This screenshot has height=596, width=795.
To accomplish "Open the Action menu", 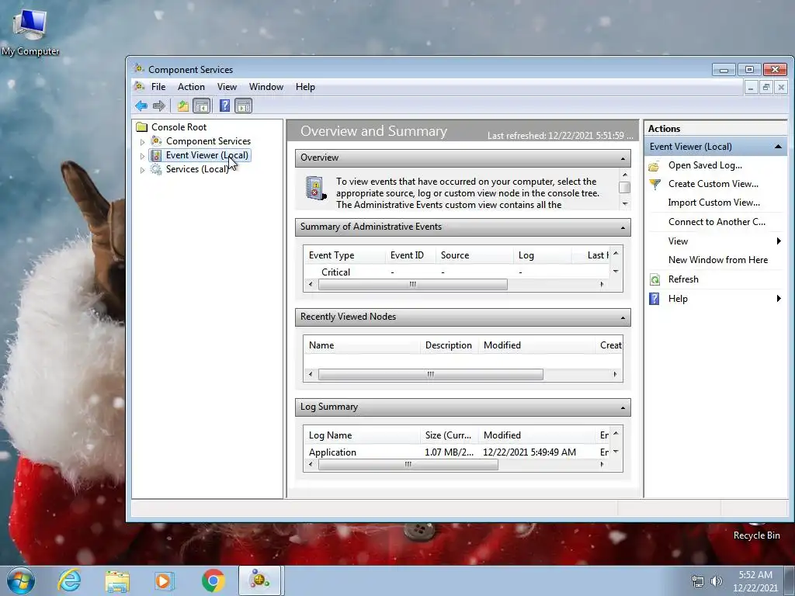I will click(x=191, y=87).
